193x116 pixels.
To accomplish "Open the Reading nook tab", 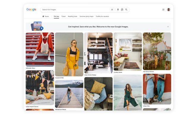I will point(73,16).
